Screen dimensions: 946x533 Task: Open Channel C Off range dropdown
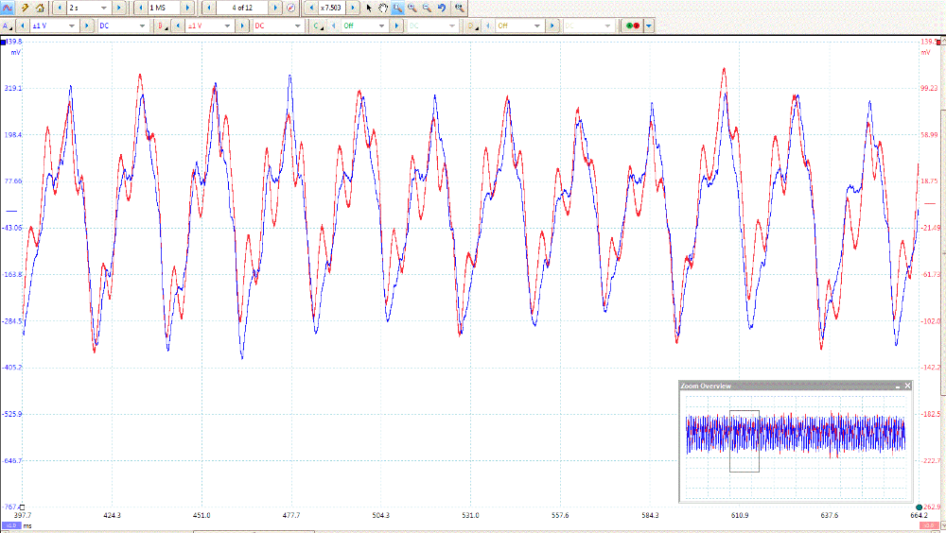(x=381, y=26)
